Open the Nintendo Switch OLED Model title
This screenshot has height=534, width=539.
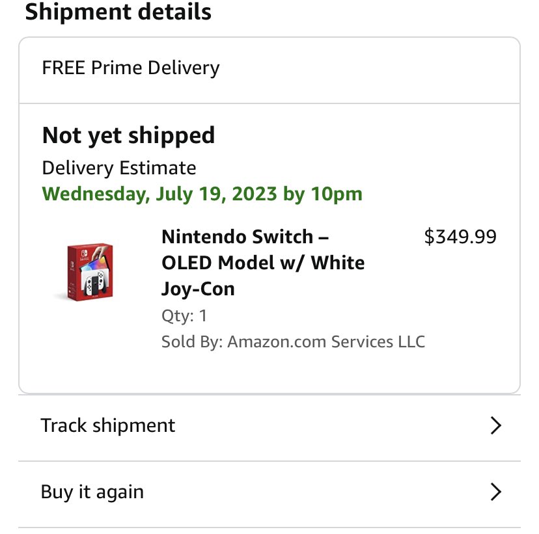pos(263,263)
